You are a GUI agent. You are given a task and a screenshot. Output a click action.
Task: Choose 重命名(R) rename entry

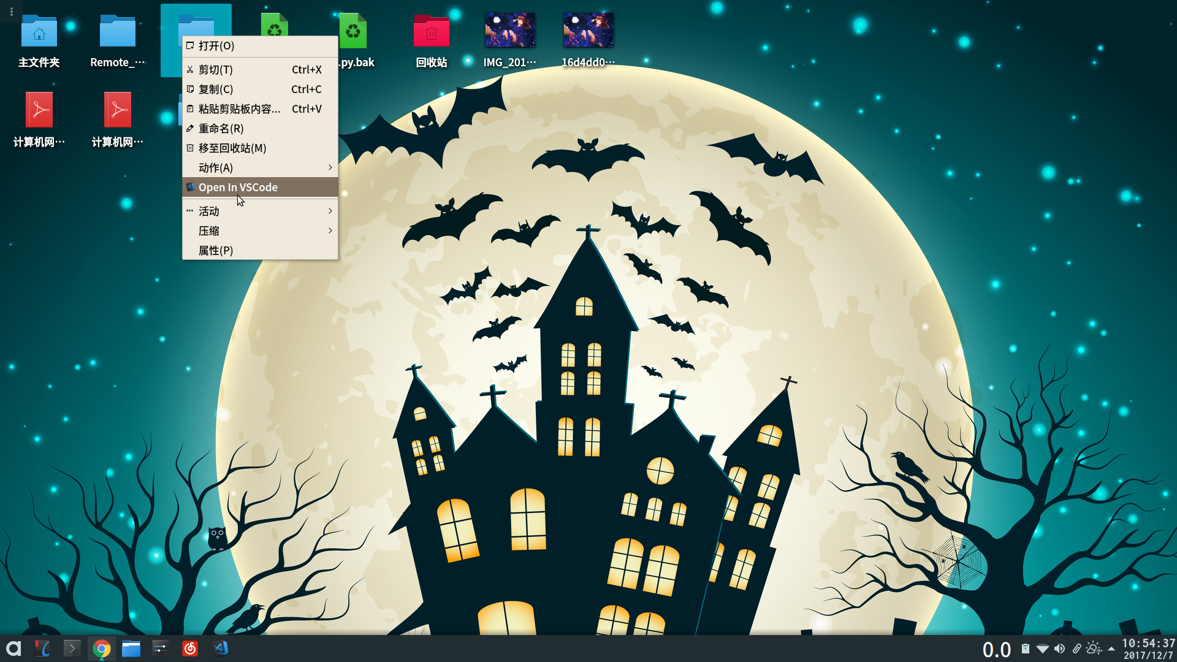pos(260,129)
